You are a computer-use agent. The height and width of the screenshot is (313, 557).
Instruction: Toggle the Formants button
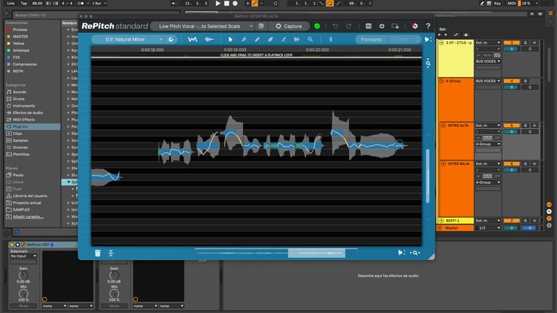(371, 39)
